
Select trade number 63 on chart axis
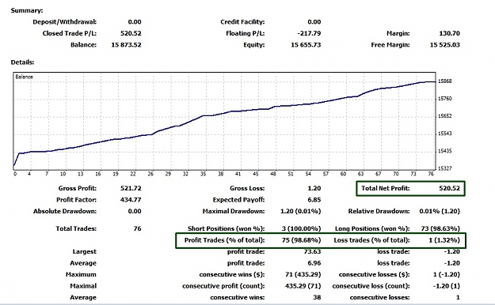click(x=360, y=174)
